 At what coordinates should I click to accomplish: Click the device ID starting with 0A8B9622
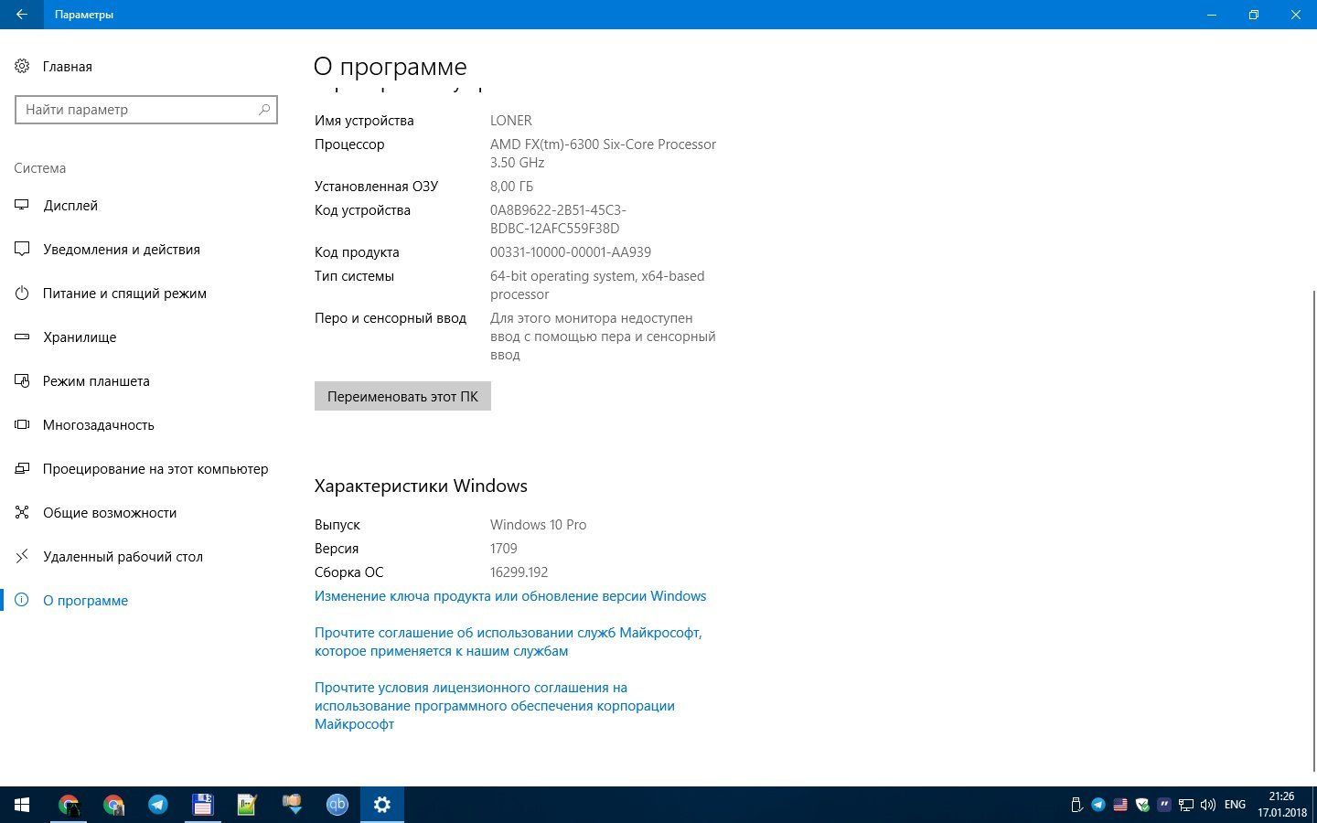[x=558, y=219]
